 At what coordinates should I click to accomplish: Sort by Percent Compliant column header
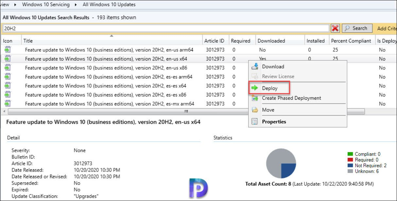[x=352, y=41]
